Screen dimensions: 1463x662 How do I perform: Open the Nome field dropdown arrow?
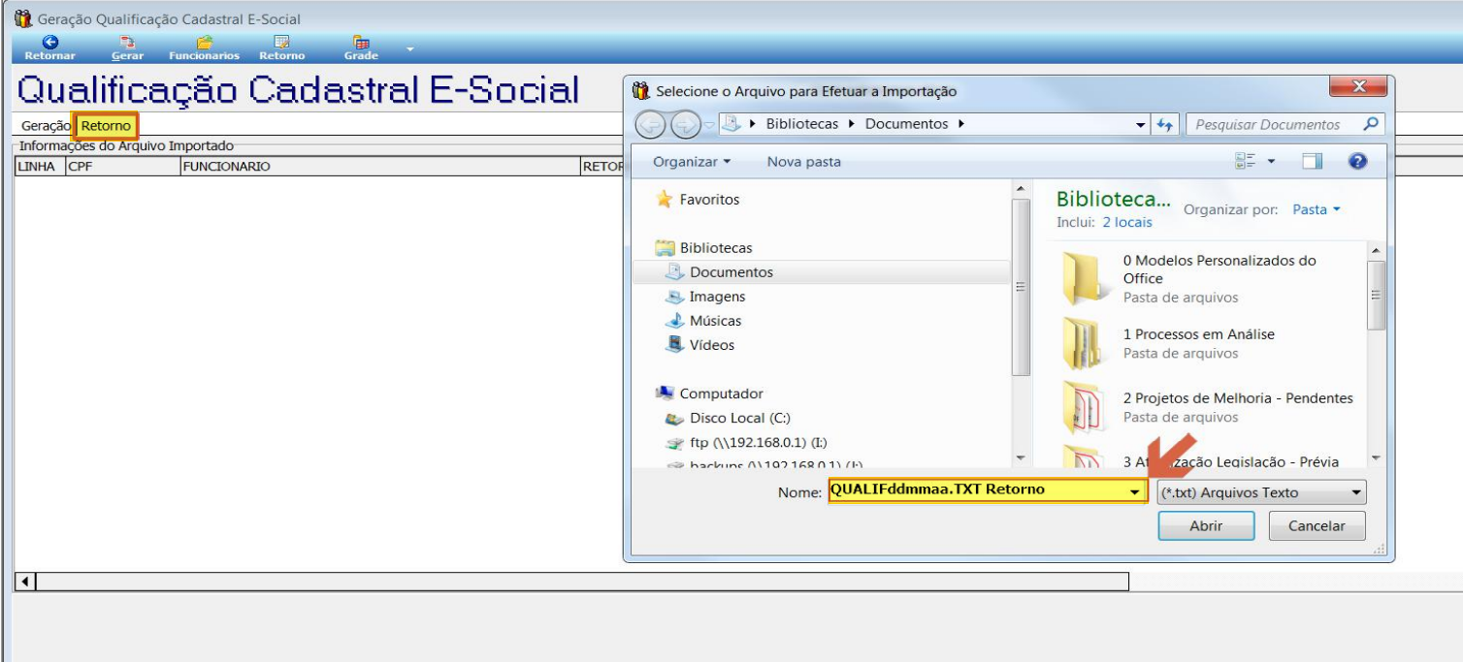click(x=1136, y=492)
